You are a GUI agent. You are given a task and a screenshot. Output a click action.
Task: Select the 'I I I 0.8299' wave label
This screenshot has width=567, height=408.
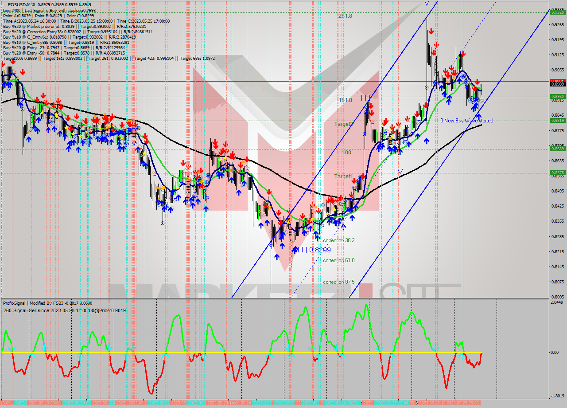(x=314, y=250)
